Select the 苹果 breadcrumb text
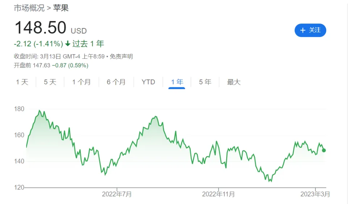Viewport: 348px width, 204px height. coord(61,8)
